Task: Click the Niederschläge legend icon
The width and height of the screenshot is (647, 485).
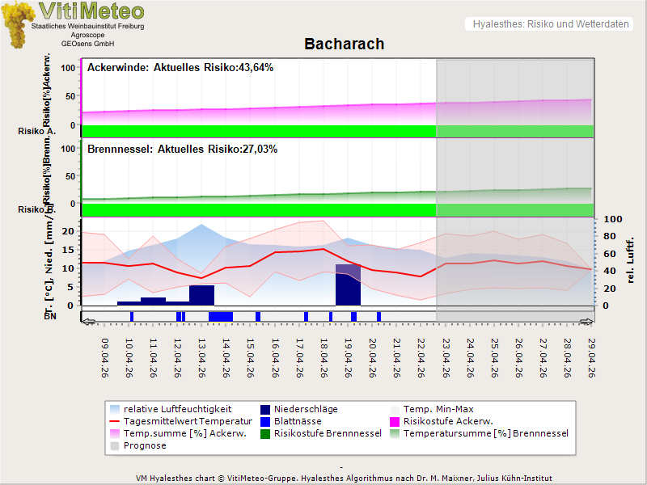Action: (x=264, y=409)
